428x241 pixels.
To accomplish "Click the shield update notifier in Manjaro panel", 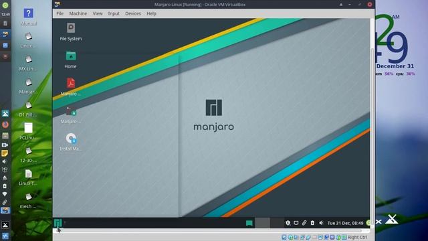I will coord(288,223).
